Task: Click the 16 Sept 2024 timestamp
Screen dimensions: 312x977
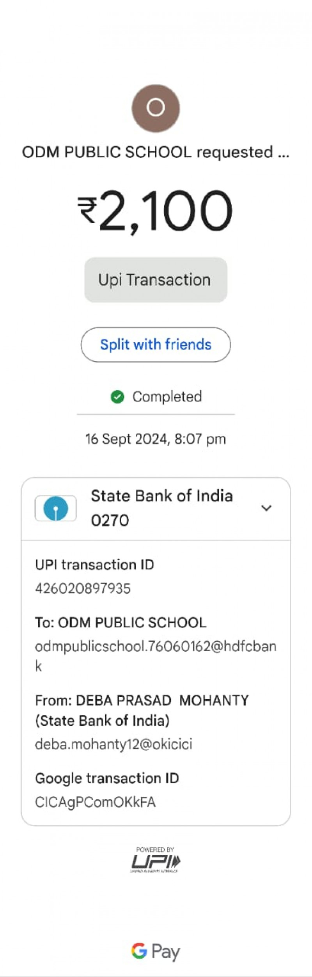Action: tap(156, 439)
